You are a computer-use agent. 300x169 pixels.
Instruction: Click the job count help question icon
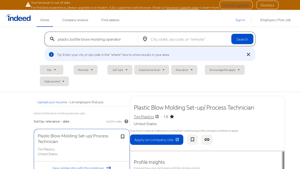coord(126,121)
